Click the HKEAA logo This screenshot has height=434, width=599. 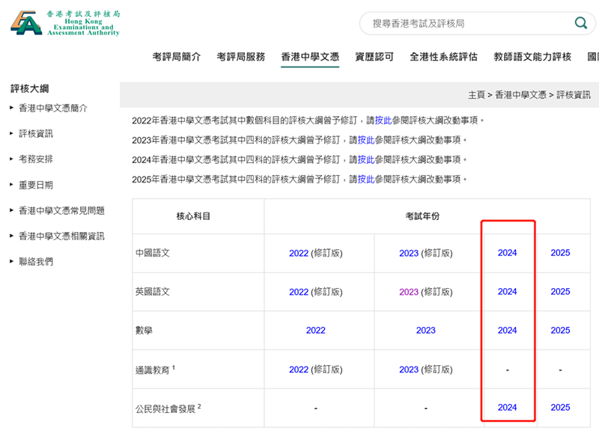(x=65, y=23)
